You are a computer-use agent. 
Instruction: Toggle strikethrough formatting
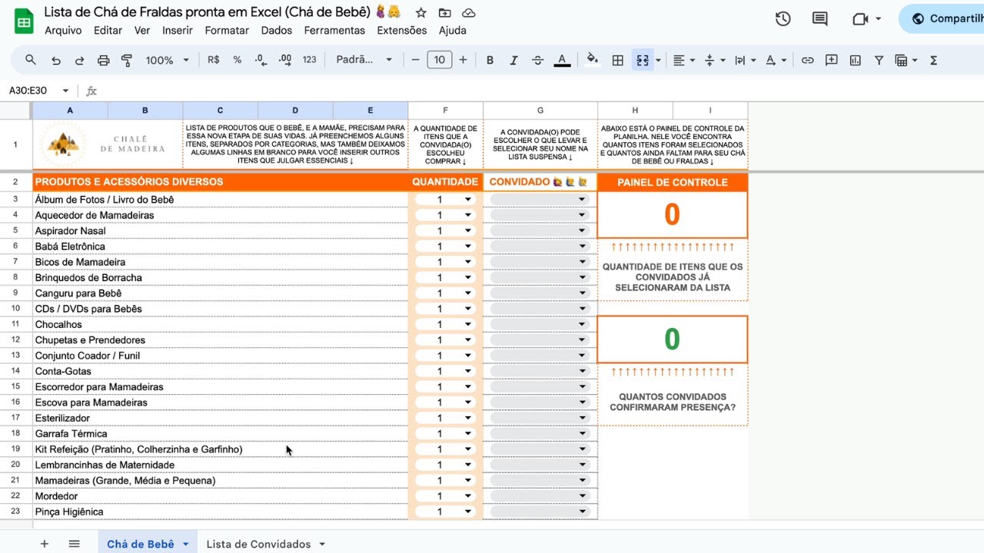[537, 60]
